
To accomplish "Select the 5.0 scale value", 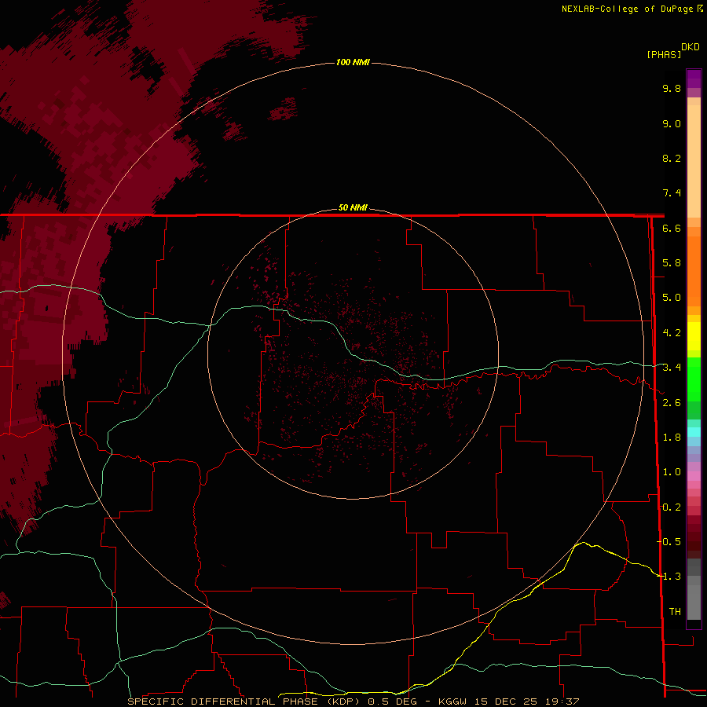I will (672, 298).
